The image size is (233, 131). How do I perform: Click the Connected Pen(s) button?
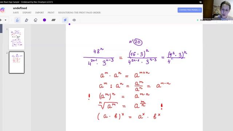pos(190,10)
